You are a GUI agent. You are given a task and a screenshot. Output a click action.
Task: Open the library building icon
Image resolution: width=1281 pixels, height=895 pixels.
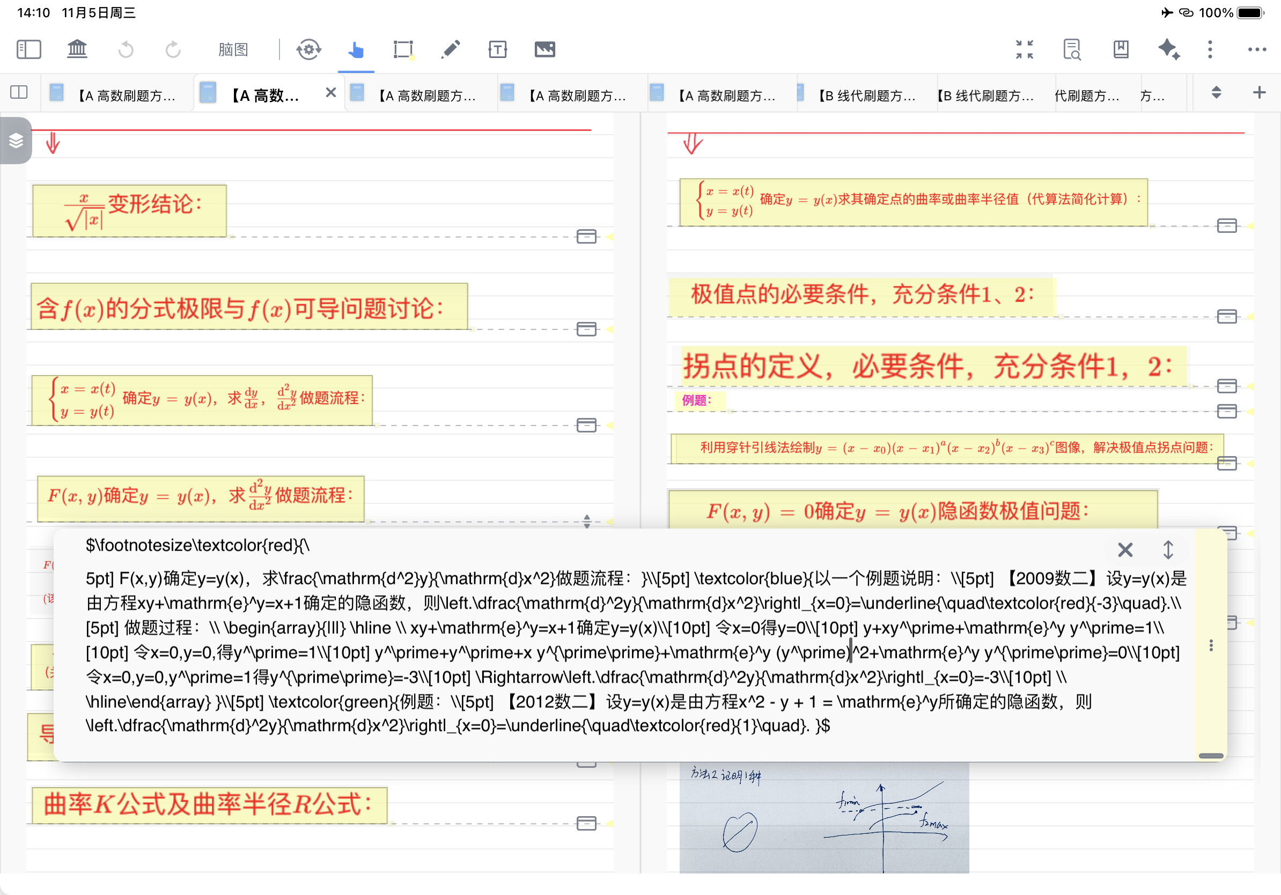coord(77,49)
